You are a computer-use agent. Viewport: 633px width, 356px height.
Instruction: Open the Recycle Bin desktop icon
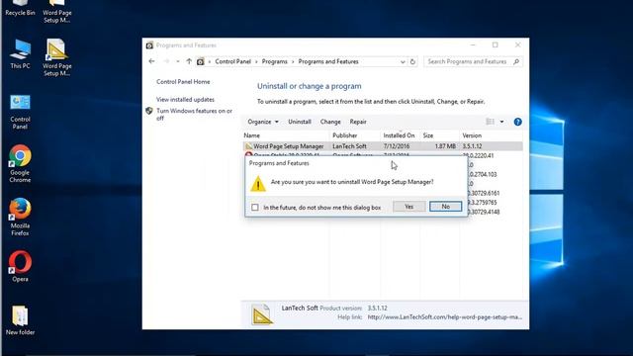[20, 8]
